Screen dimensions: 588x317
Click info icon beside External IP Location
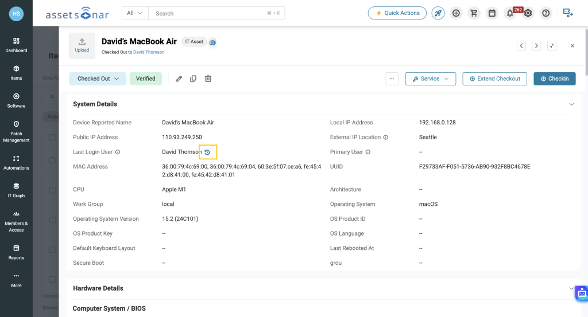(385, 138)
